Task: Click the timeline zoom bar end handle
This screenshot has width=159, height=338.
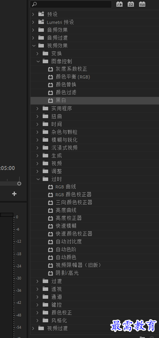Action: pos(19,183)
